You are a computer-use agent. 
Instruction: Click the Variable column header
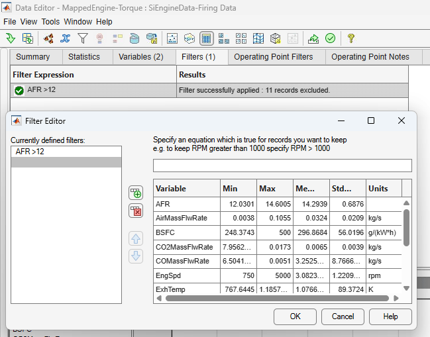(x=187, y=189)
